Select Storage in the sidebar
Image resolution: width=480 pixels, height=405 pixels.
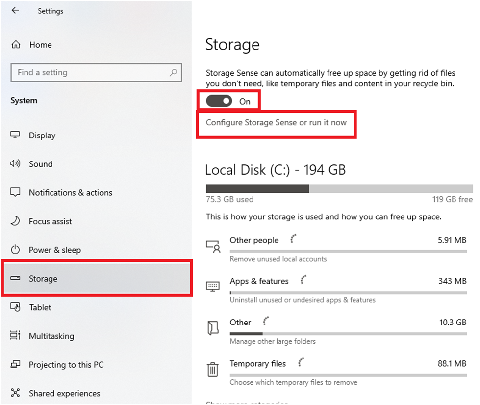[x=97, y=278]
